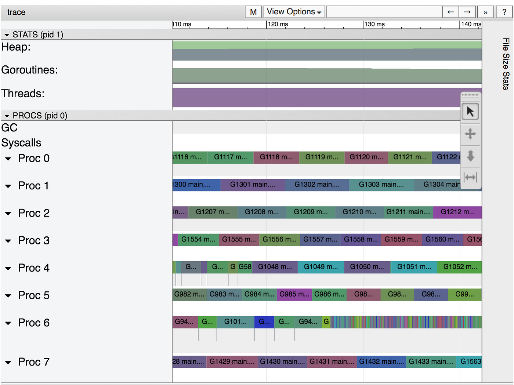
Task: Collapse the Proc 1 row
Action: (8, 186)
